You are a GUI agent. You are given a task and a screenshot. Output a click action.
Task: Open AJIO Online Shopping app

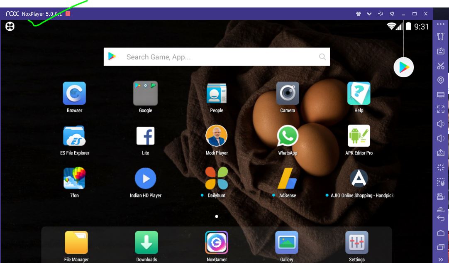tap(359, 178)
